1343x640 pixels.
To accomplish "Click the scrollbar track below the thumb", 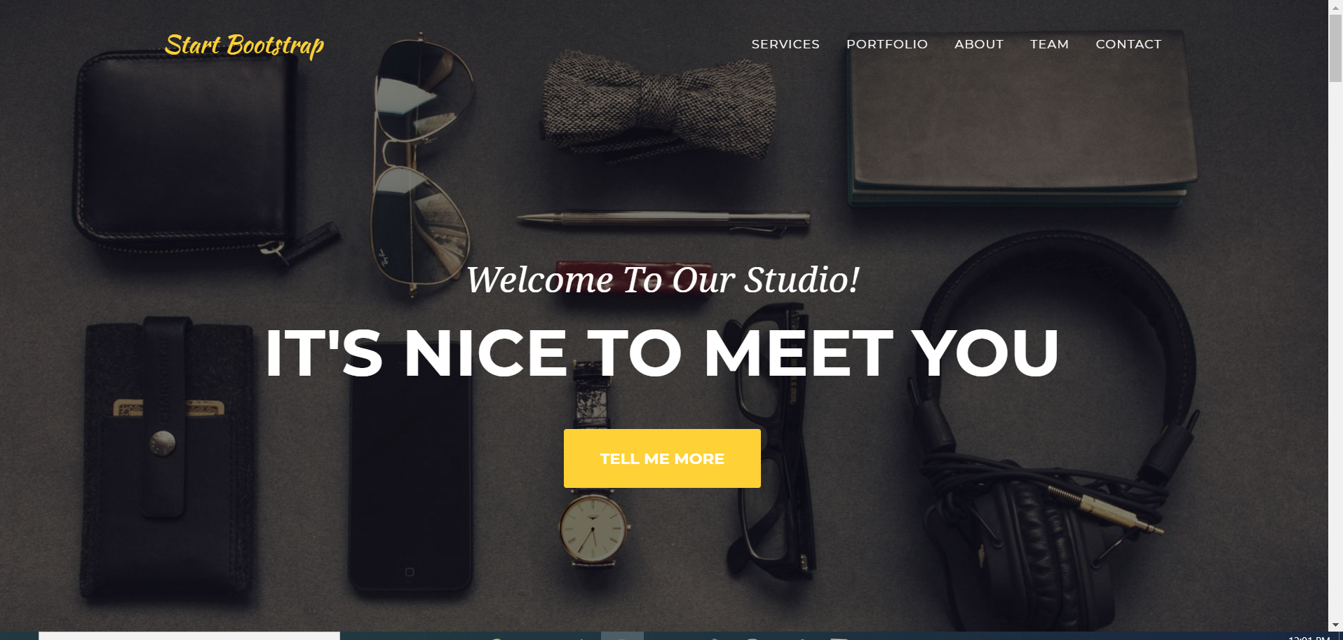I will (x=1335, y=350).
